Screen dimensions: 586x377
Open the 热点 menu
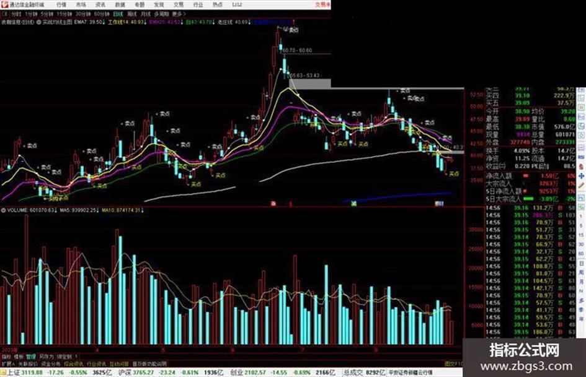(218, 5)
